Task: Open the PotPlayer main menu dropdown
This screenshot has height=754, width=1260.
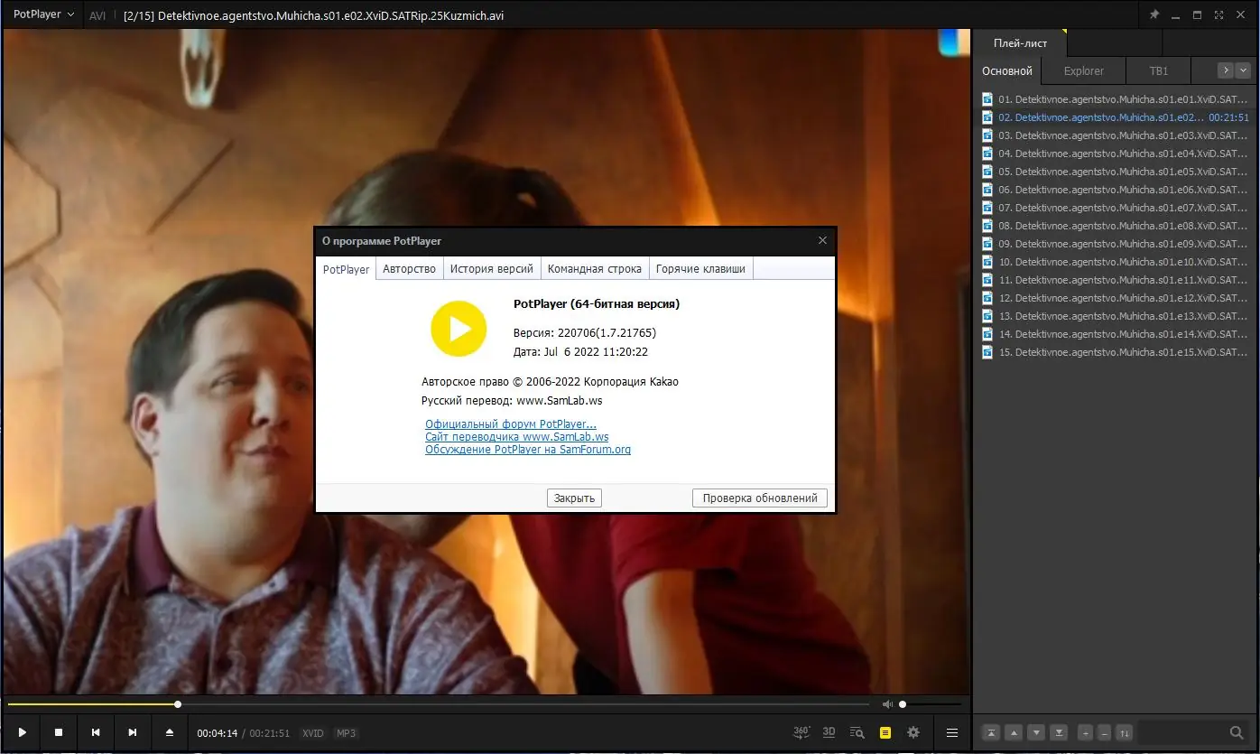Action: click(x=43, y=14)
